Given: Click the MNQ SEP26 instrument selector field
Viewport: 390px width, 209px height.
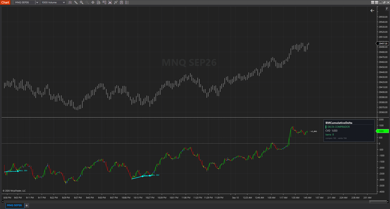Looking at the screenshot, I should click(x=25, y=2).
